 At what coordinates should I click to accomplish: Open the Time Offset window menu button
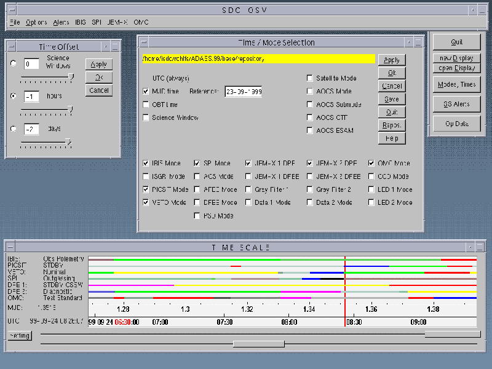pyautogui.click(x=12, y=46)
